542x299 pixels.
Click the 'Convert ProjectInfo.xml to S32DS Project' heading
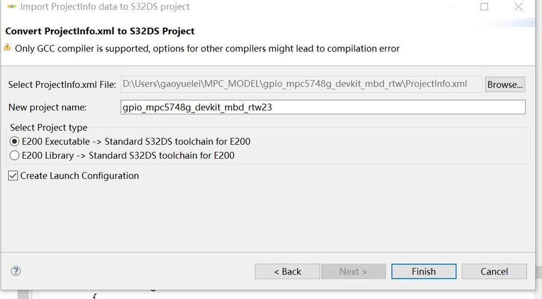pyautogui.click(x=100, y=31)
